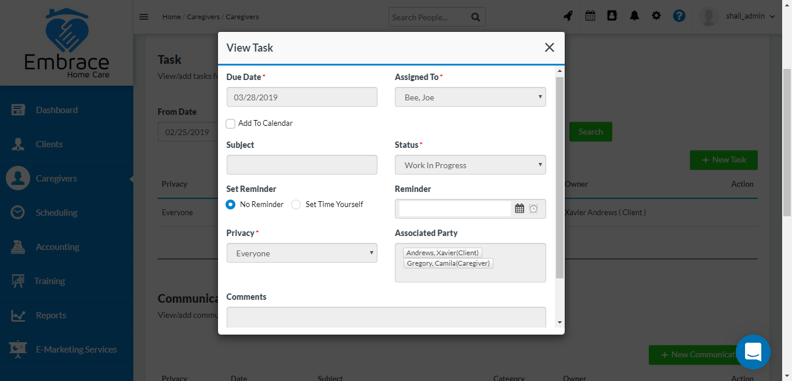Close the View Task dialog

(549, 48)
